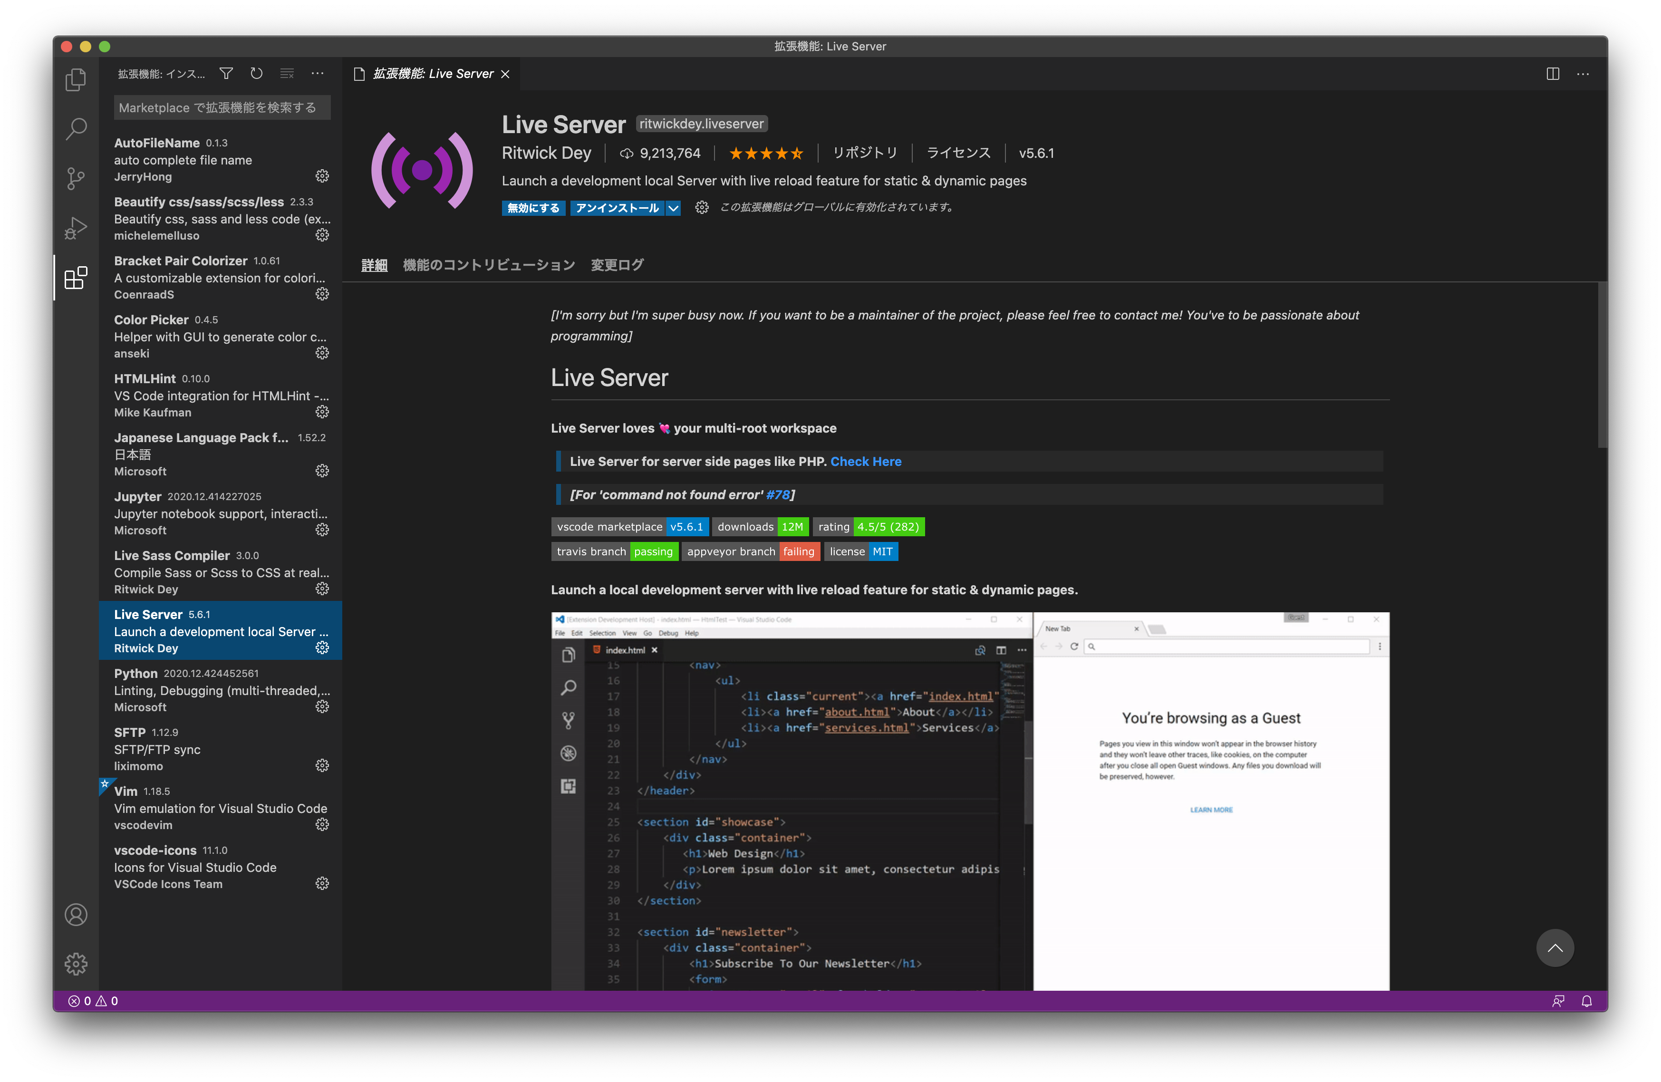Click the Live Server demo screenshot
This screenshot has height=1082, width=1661.
pyautogui.click(x=970, y=802)
